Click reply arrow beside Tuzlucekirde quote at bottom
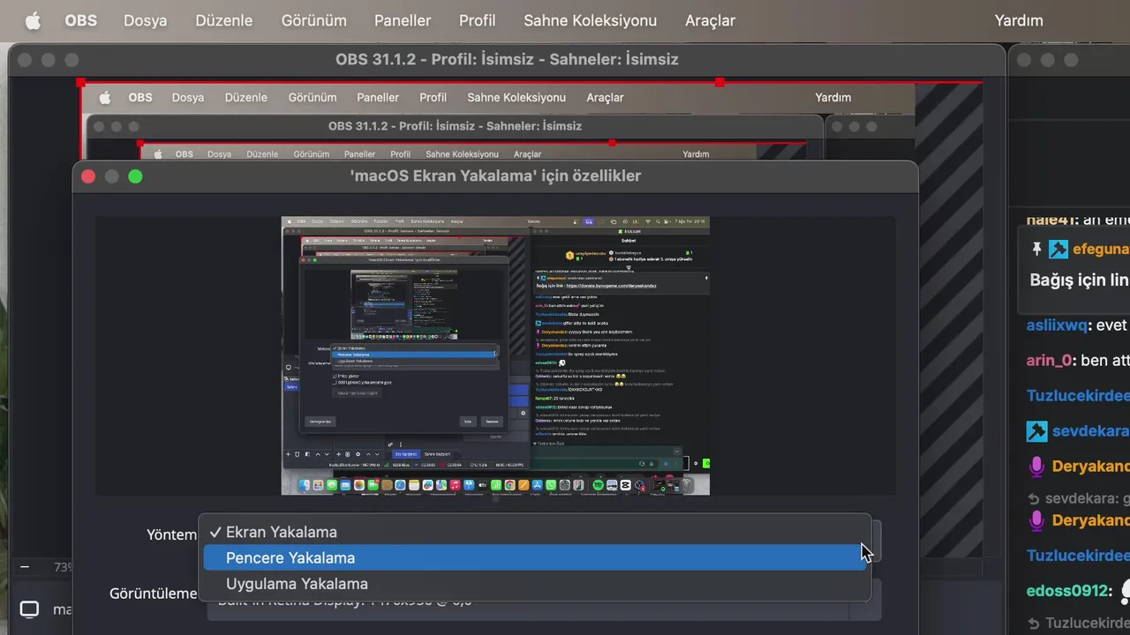This screenshot has height=635, width=1130. point(1034,624)
